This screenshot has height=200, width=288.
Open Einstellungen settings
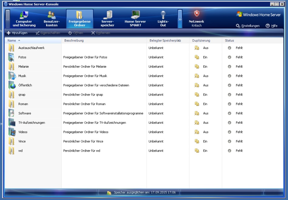pos(248,26)
